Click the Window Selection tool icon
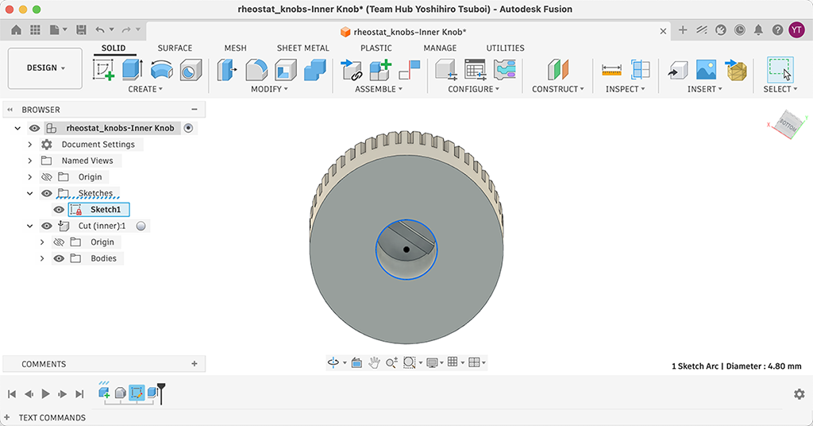Viewport: 813px width, 426px height. click(x=780, y=69)
